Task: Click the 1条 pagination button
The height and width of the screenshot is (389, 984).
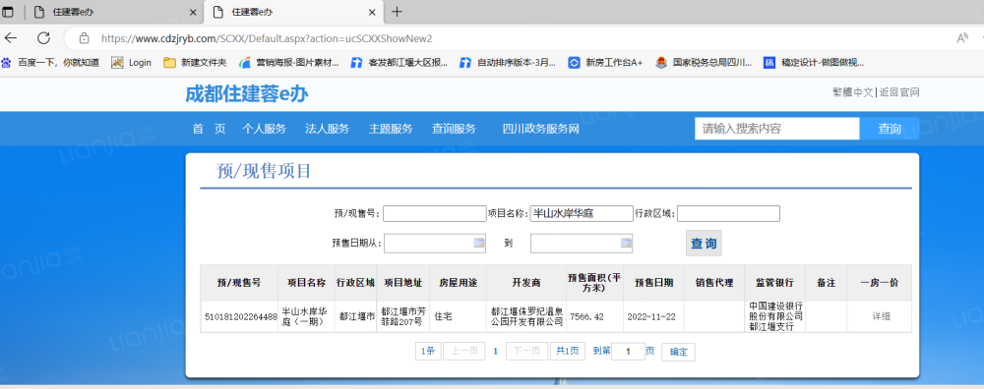Action: [x=428, y=352]
